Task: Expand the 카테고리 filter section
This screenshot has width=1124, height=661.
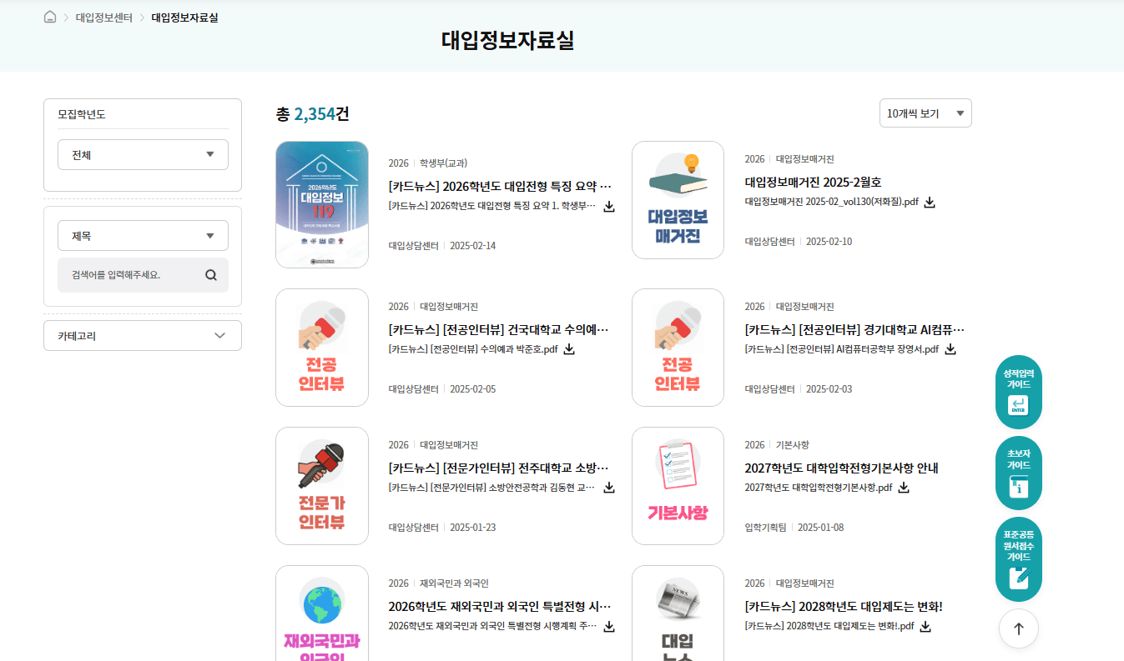Action: click(142, 335)
